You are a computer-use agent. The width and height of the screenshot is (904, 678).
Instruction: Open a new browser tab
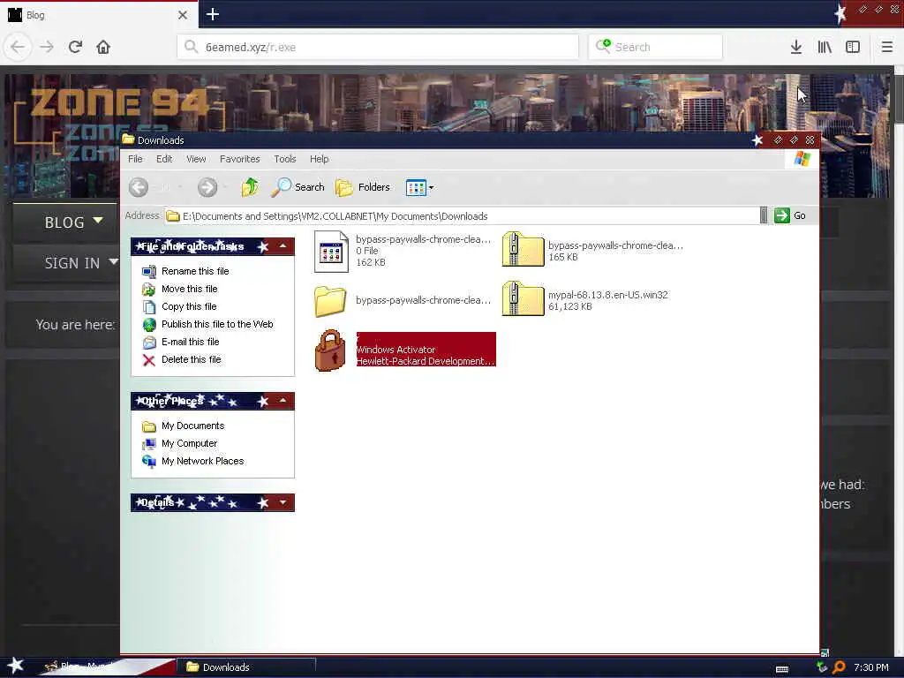point(213,14)
